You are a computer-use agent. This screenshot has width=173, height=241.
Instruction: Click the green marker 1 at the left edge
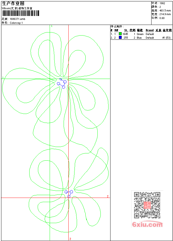point(3,78)
